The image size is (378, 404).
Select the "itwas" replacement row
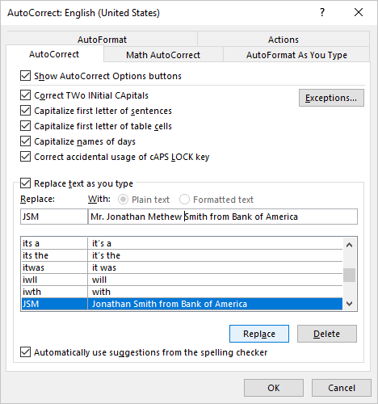(182, 267)
